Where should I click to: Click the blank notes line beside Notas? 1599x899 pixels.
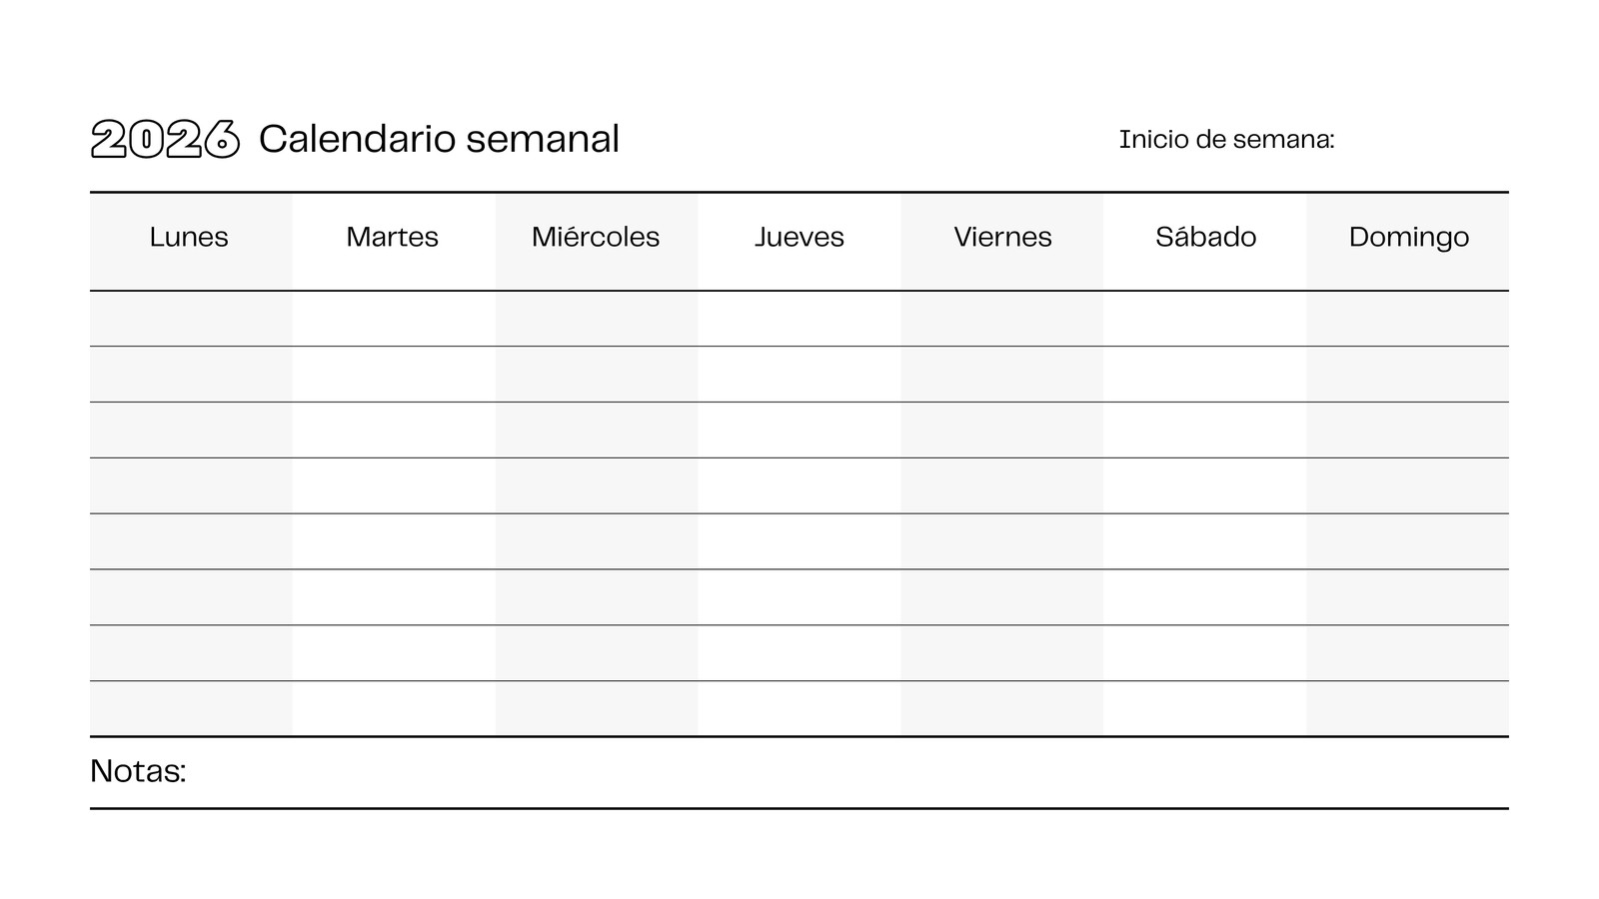click(x=847, y=772)
